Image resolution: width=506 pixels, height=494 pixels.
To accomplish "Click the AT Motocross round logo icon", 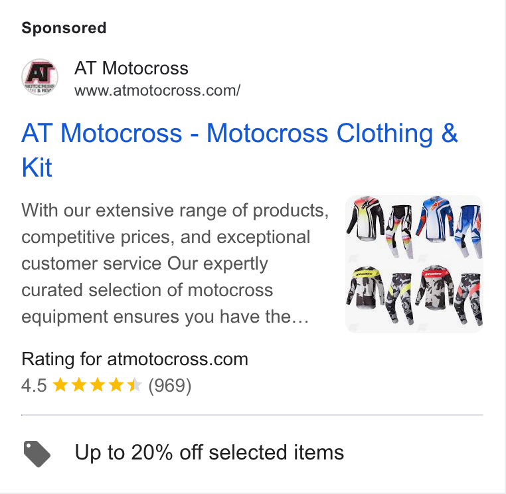I will click(40, 77).
